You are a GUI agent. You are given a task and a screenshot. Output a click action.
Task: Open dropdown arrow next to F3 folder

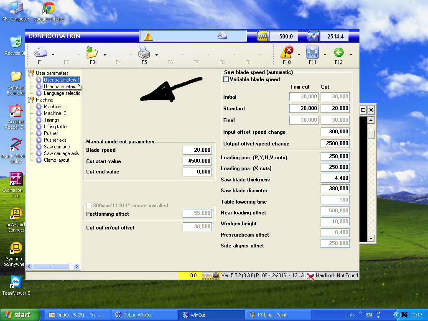[x=104, y=55]
